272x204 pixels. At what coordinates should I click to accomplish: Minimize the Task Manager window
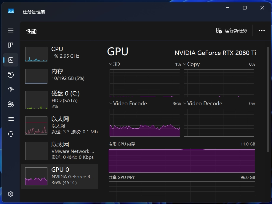coord(228,8)
